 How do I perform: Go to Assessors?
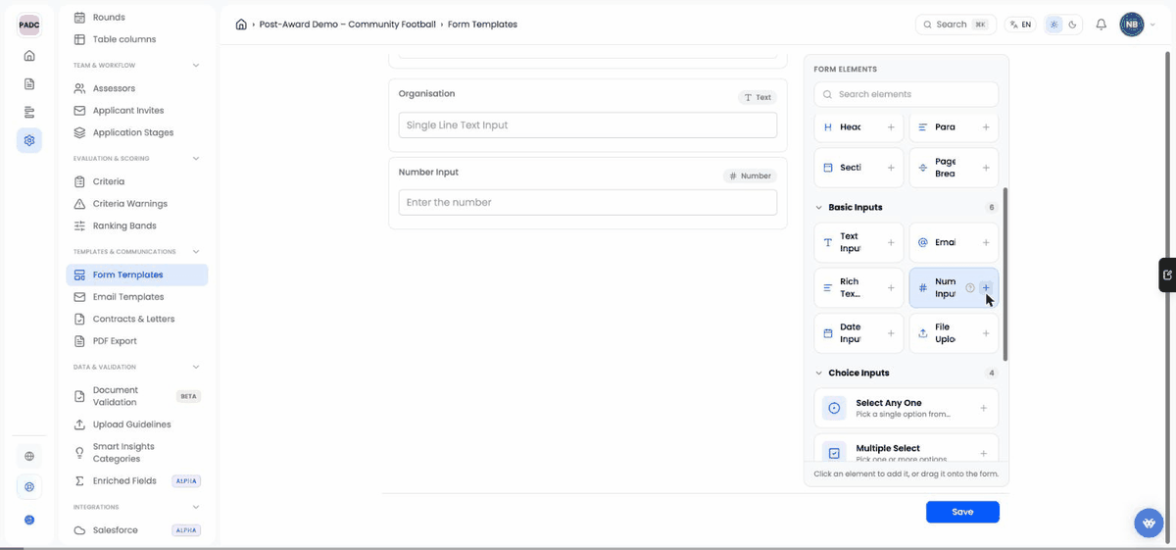pos(137,88)
